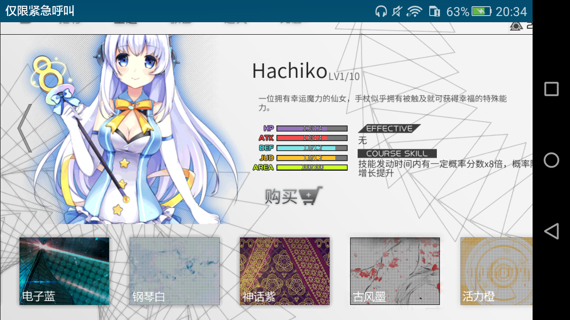Select the 活力橙 theme thumbnail
This screenshot has width=570, height=320.
point(497,271)
